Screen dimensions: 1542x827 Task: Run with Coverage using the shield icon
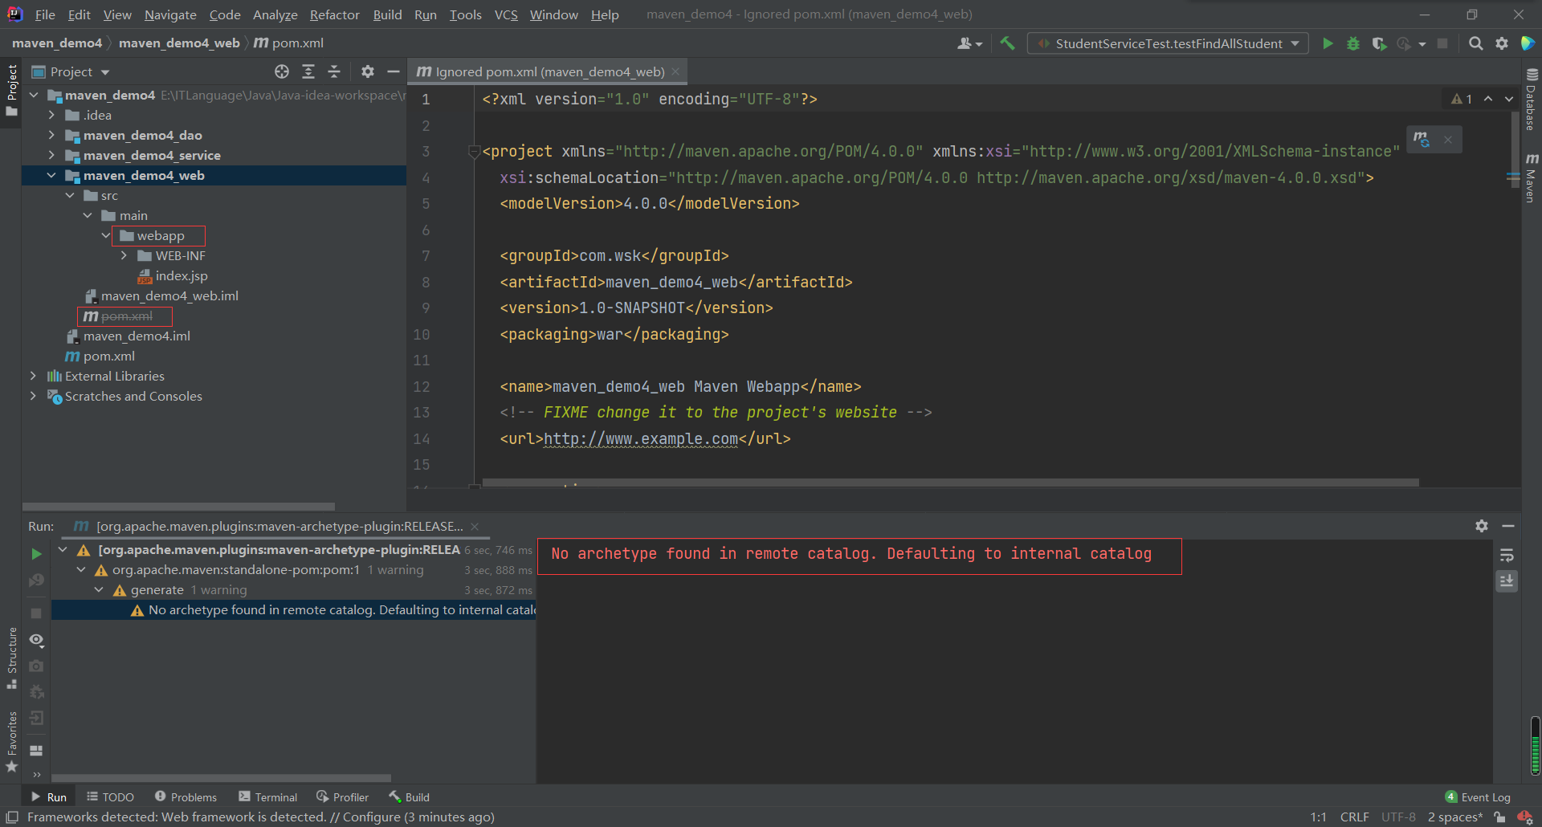click(1379, 43)
